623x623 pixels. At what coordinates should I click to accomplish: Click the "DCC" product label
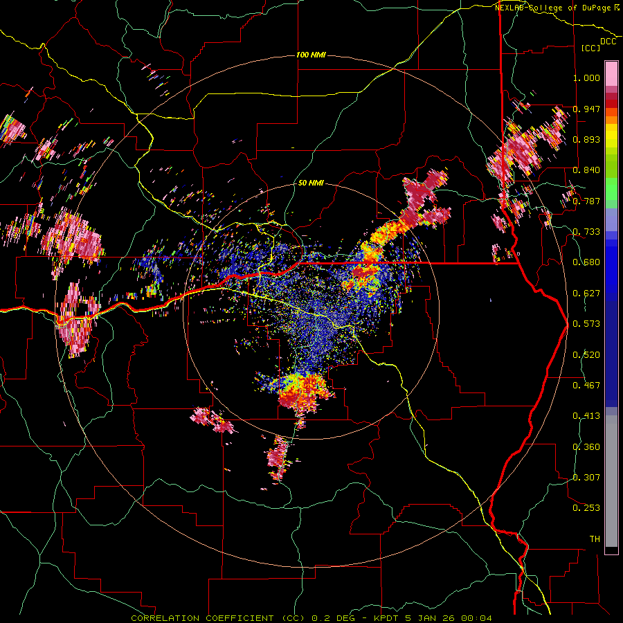point(608,42)
